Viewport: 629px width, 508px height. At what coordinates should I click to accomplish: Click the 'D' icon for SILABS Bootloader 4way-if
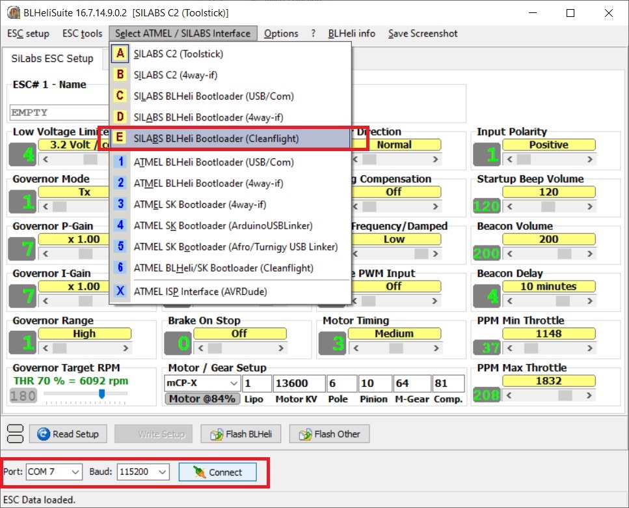click(x=120, y=117)
